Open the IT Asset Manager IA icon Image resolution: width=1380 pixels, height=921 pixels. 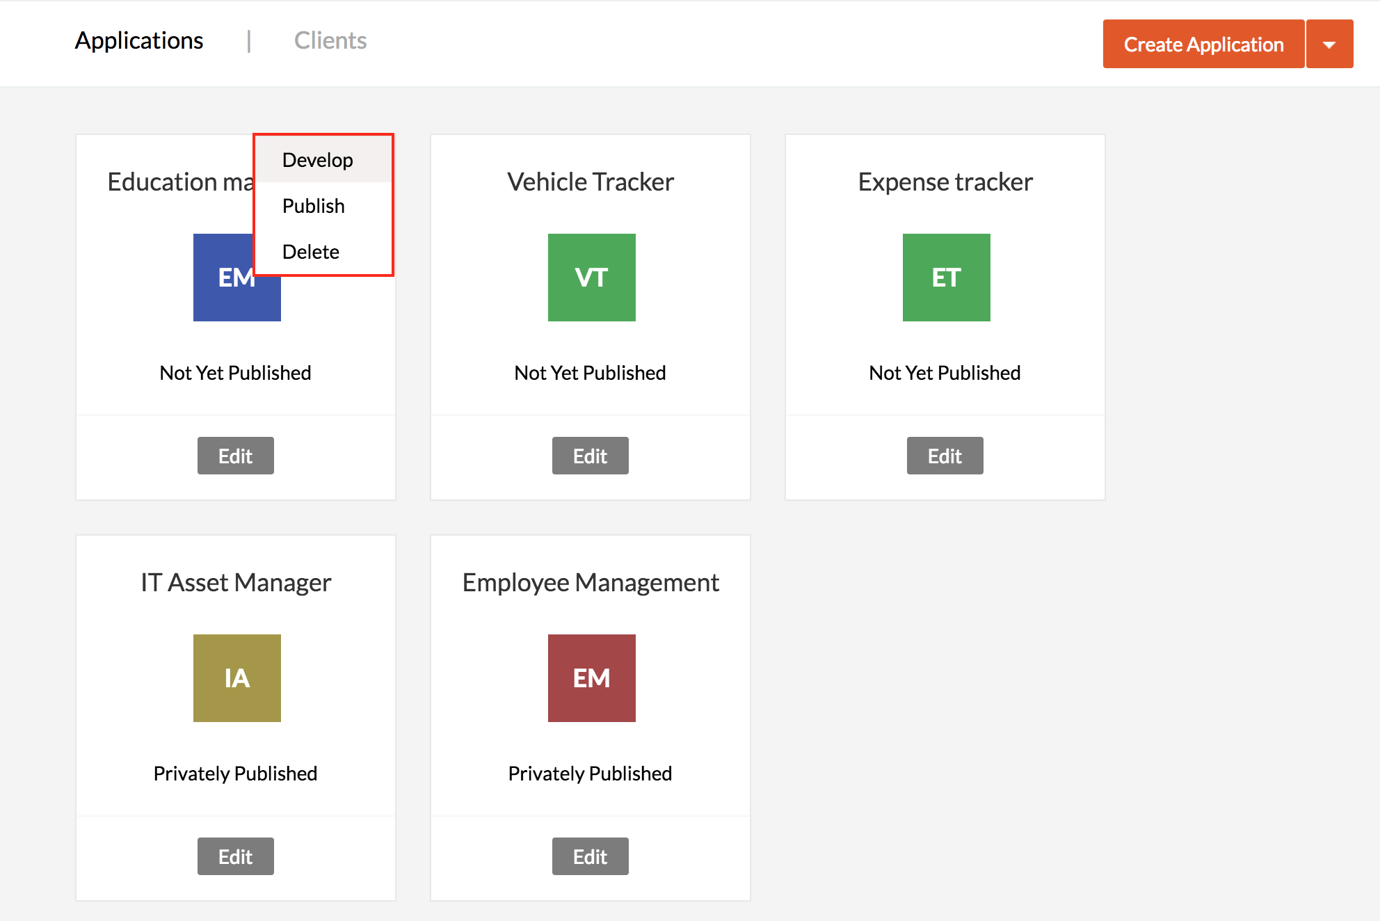(236, 678)
